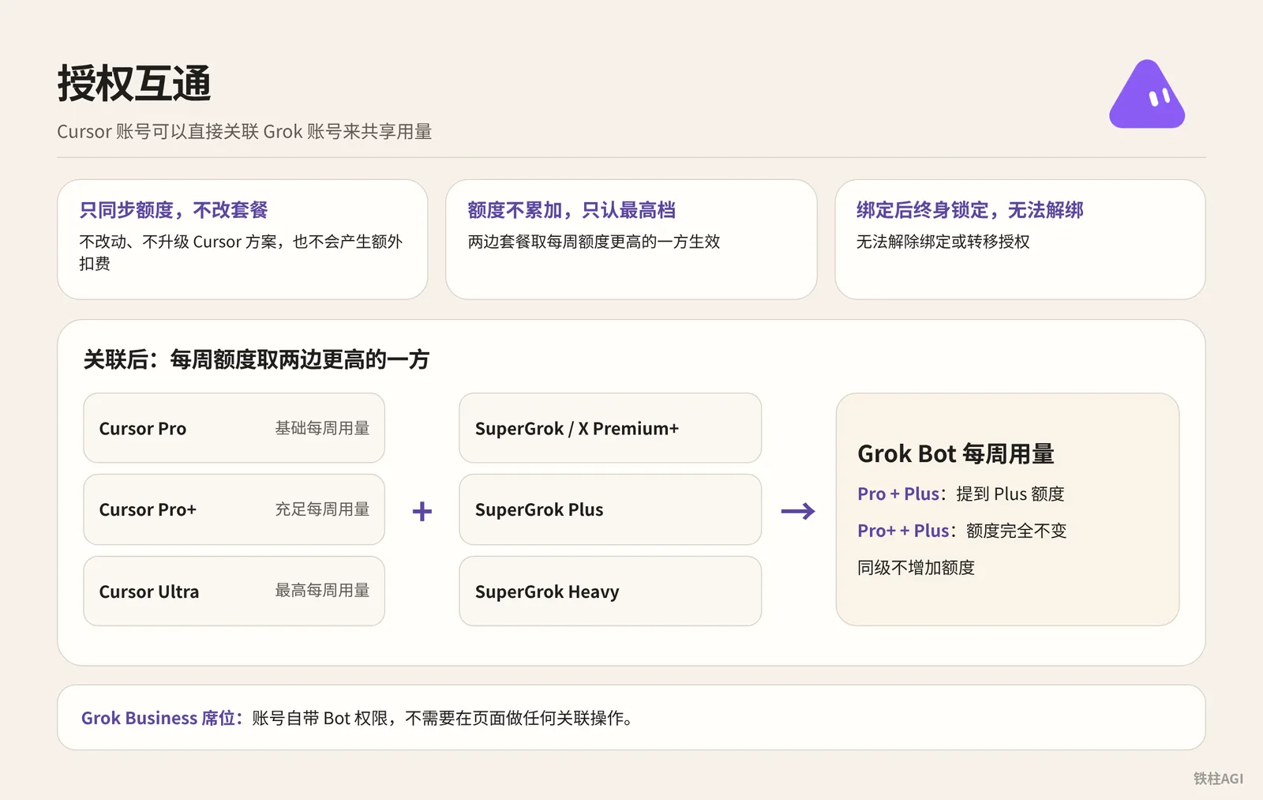The height and width of the screenshot is (800, 1263).
Task: Click the purple triangle logo icon
Action: pos(1147,94)
